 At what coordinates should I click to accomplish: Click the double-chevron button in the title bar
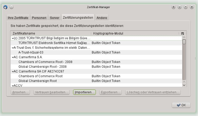click(x=173, y=7)
